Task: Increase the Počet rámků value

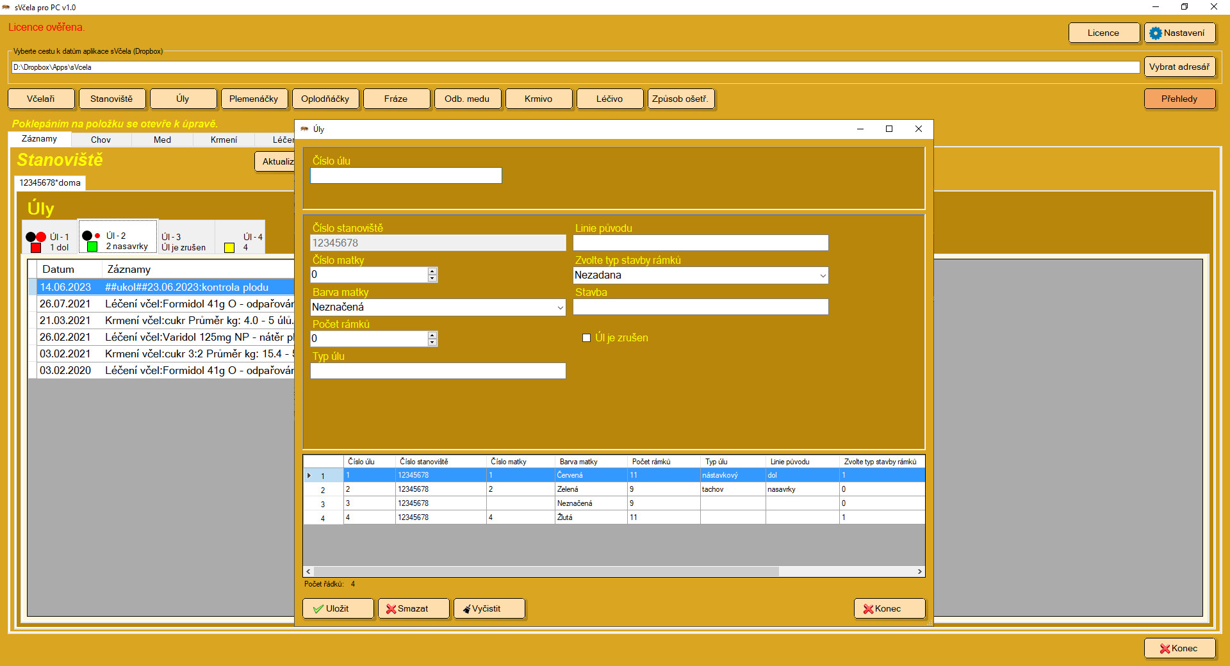Action: click(432, 335)
